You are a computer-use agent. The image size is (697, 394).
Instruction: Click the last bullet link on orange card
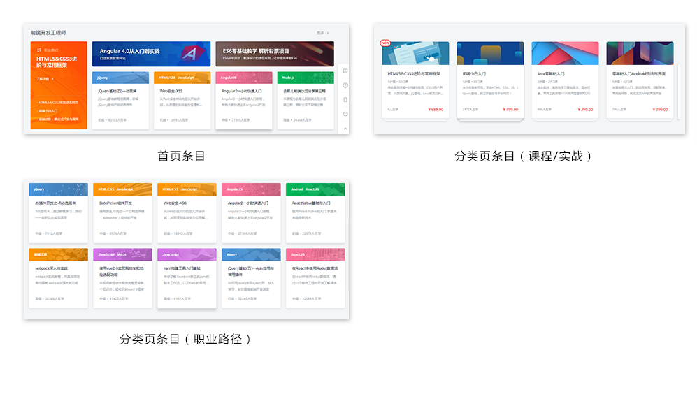click(x=58, y=119)
